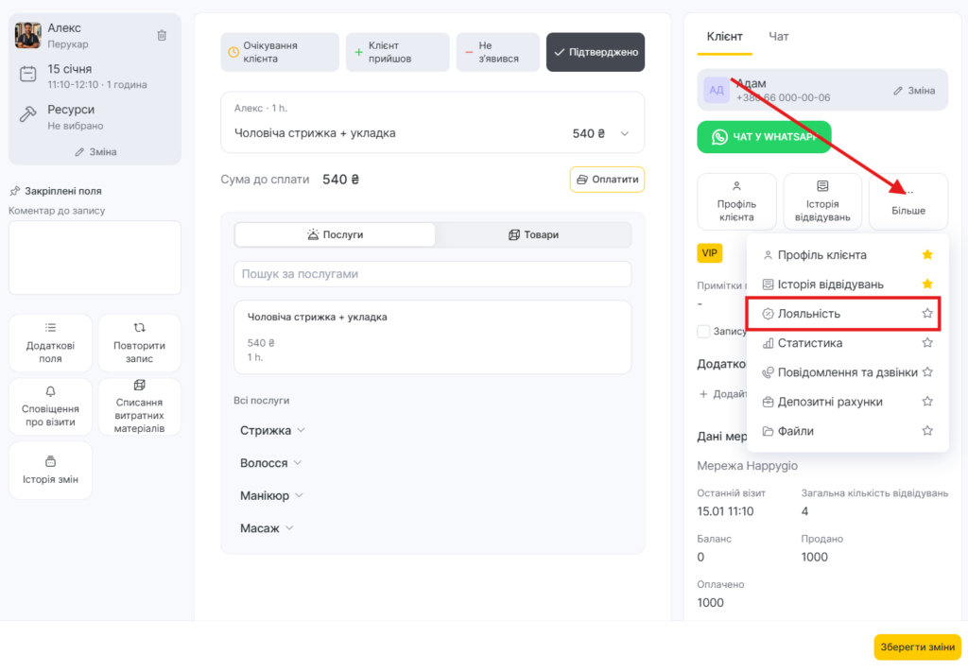The width and height of the screenshot is (968, 672).
Task: Open the Історія відвідувань tile
Action: [822, 201]
